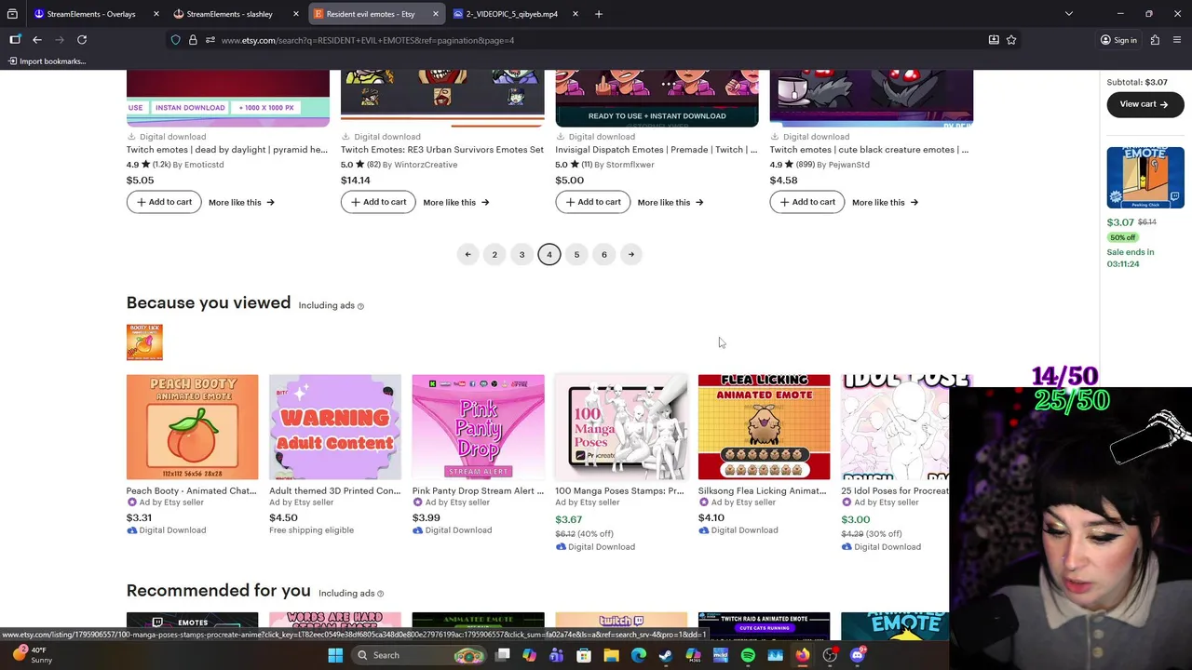The height and width of the screenshot is (670, 1192).
Task: Go to results page 2
Action: [494, 254]
